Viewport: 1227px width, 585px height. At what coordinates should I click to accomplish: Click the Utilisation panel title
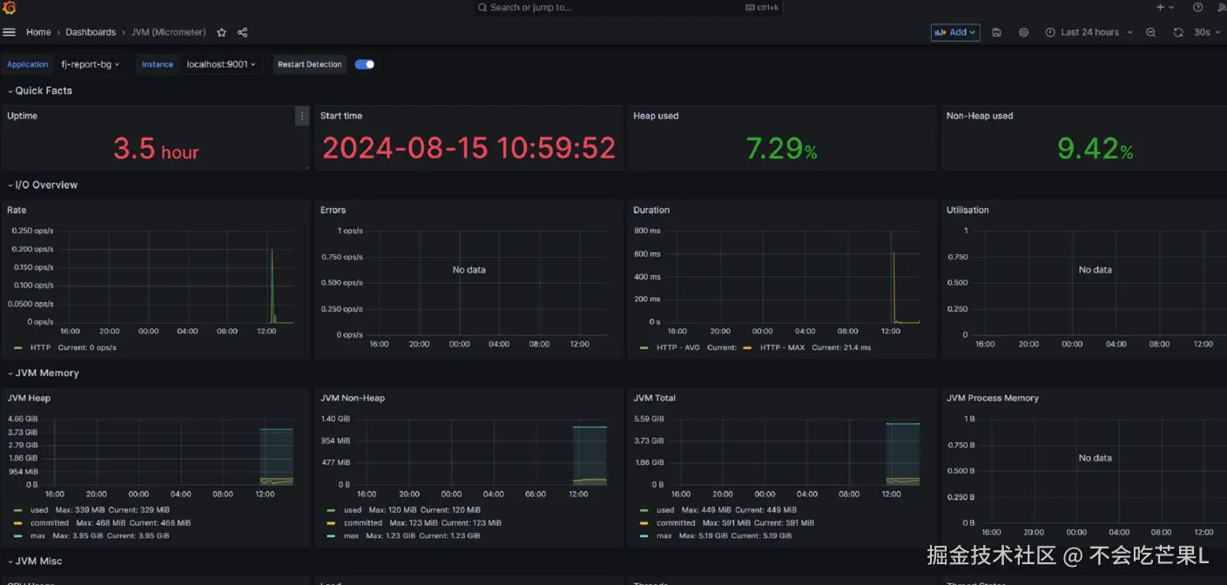[967, 210]
